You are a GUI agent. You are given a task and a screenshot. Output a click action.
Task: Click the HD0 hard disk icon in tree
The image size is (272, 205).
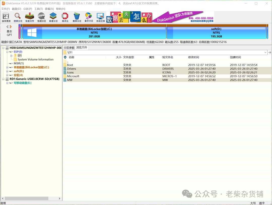click(x=7, y=48)
